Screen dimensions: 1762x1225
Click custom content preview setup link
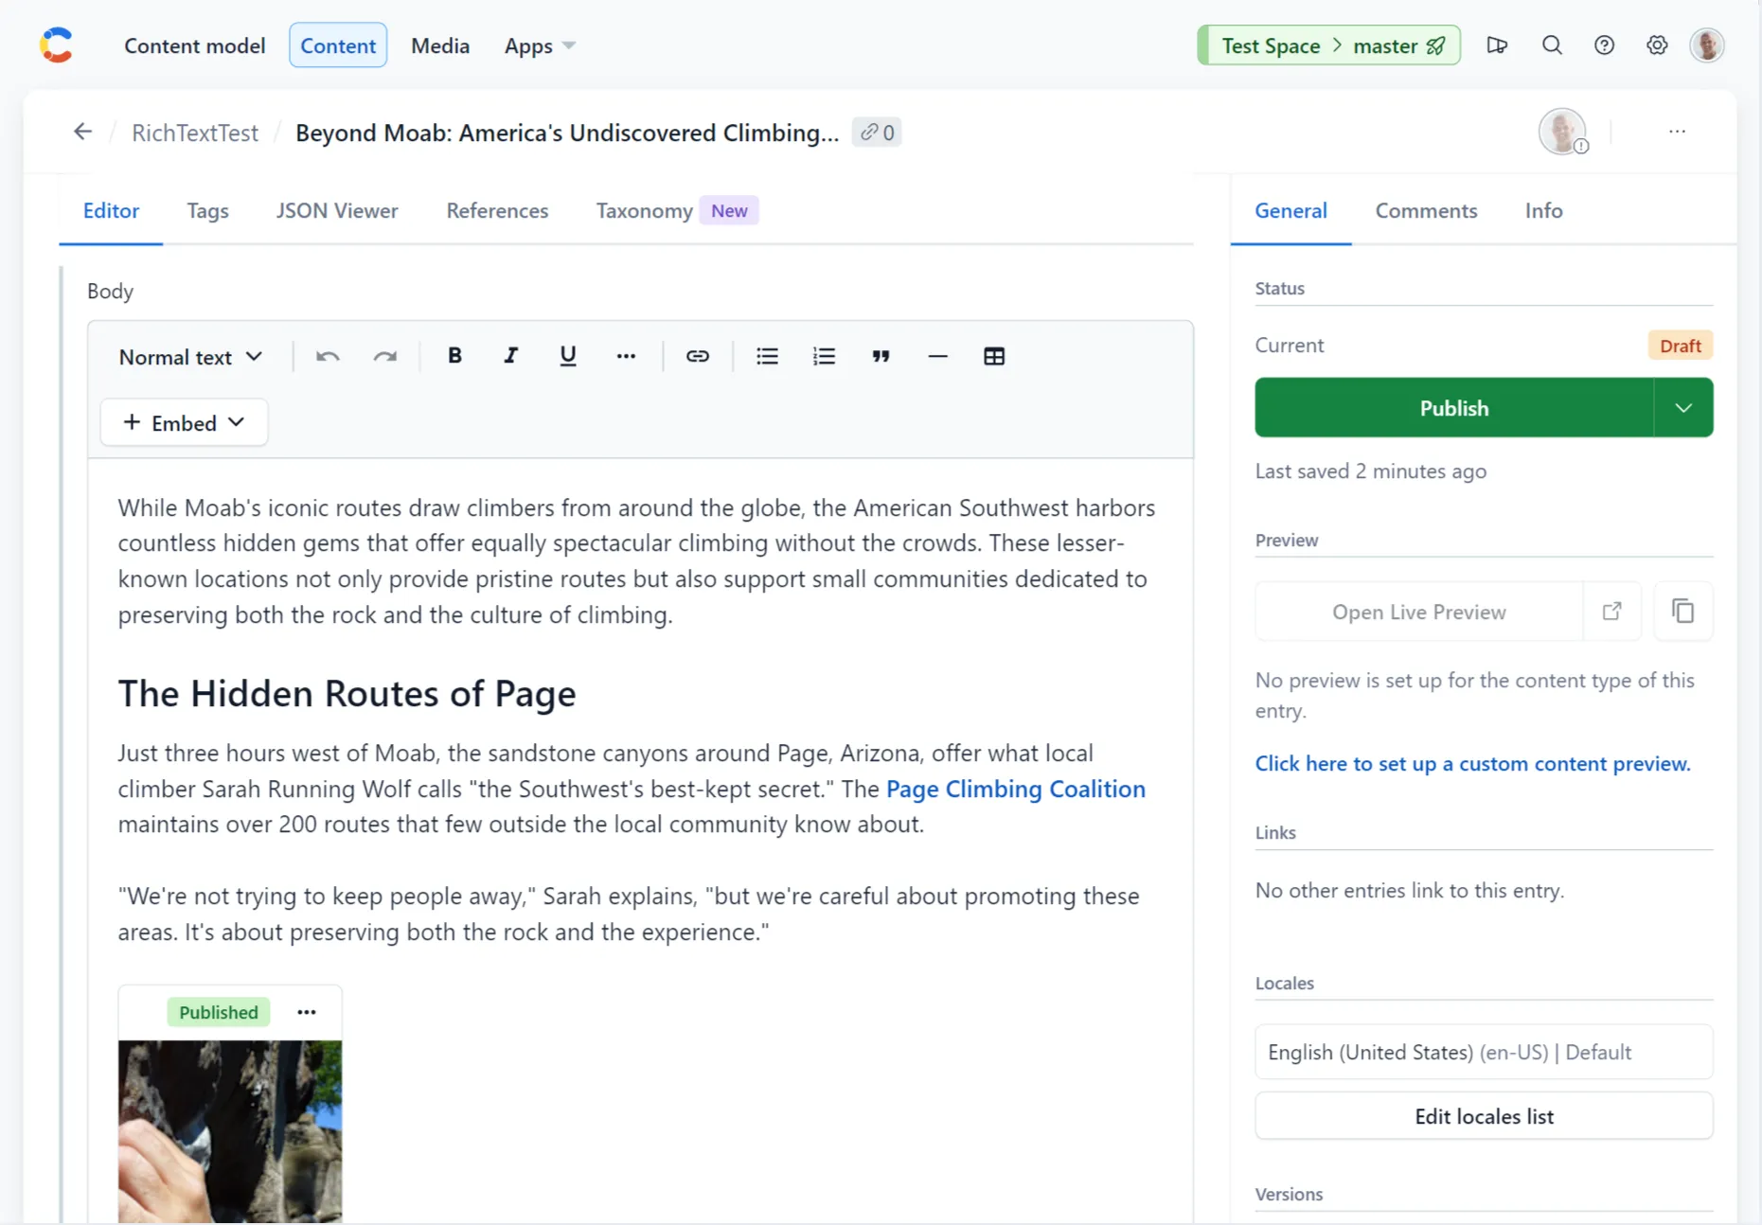[1472, 763]
